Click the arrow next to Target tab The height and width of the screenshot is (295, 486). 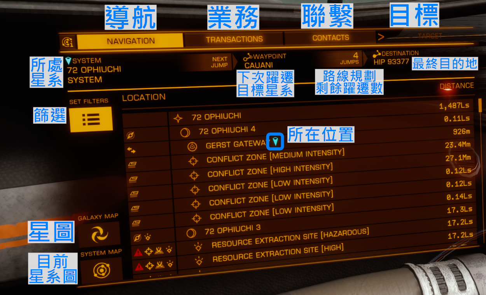click(x=381, y=37)
